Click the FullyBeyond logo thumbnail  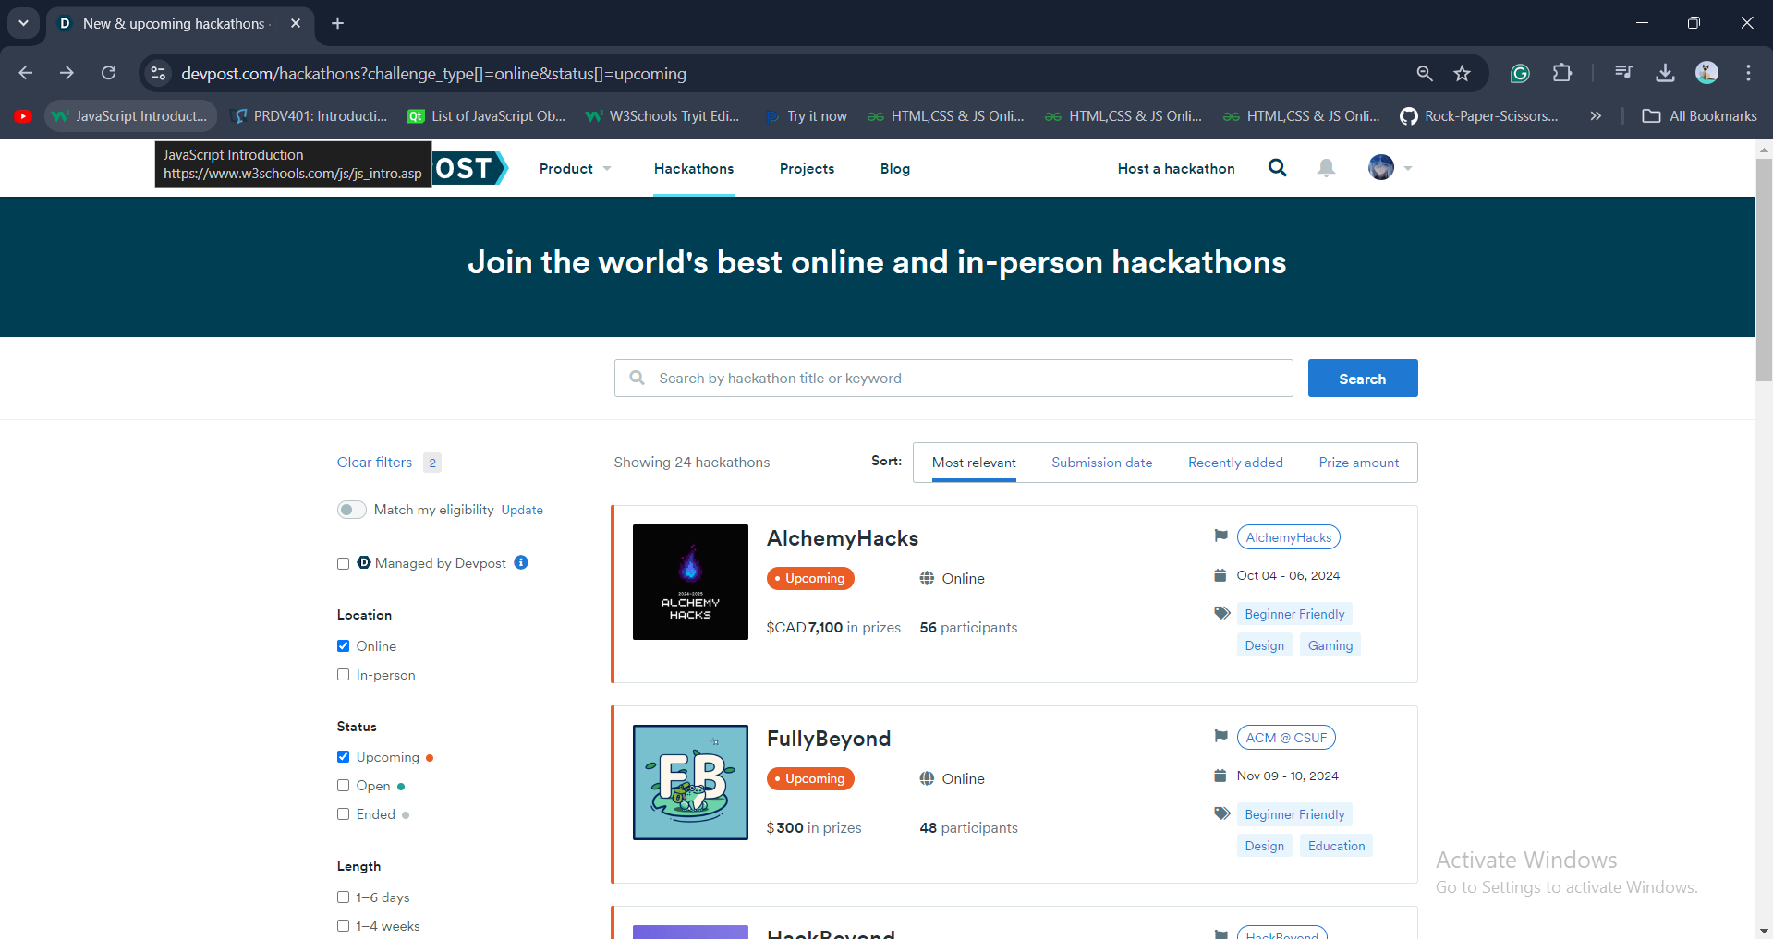pos(690,782)
